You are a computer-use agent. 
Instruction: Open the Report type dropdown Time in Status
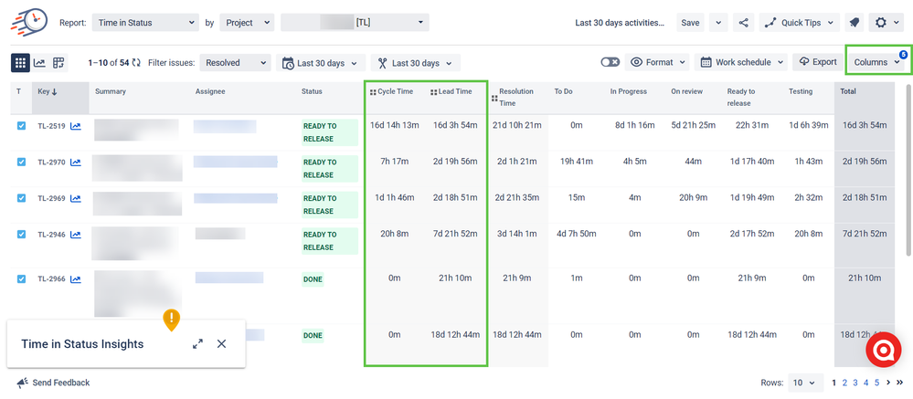point(145,23)
